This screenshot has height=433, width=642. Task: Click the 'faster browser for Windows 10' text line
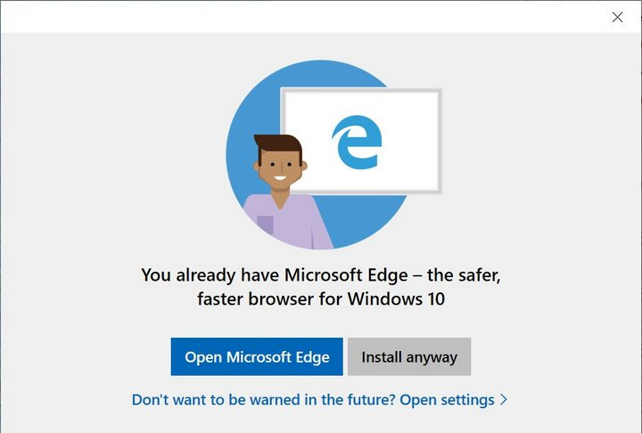[321, 298]
